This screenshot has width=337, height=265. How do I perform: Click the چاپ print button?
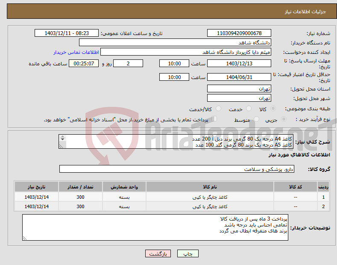[188, 253]
